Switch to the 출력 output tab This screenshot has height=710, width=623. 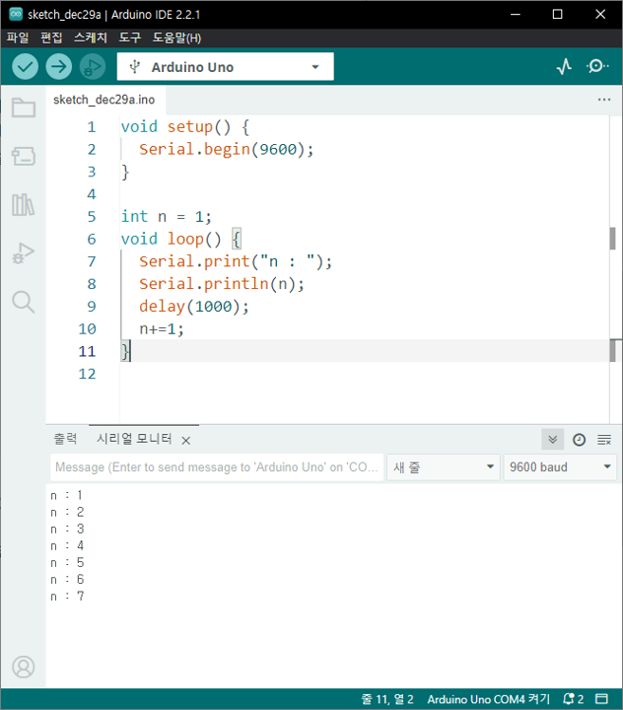click(65, 439)
